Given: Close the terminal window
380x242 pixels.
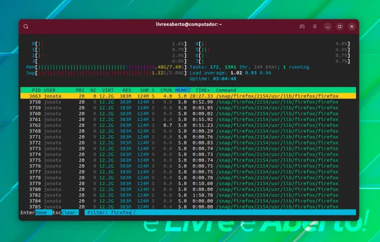Looking at the screenshot, I should (x=351, y=27).
